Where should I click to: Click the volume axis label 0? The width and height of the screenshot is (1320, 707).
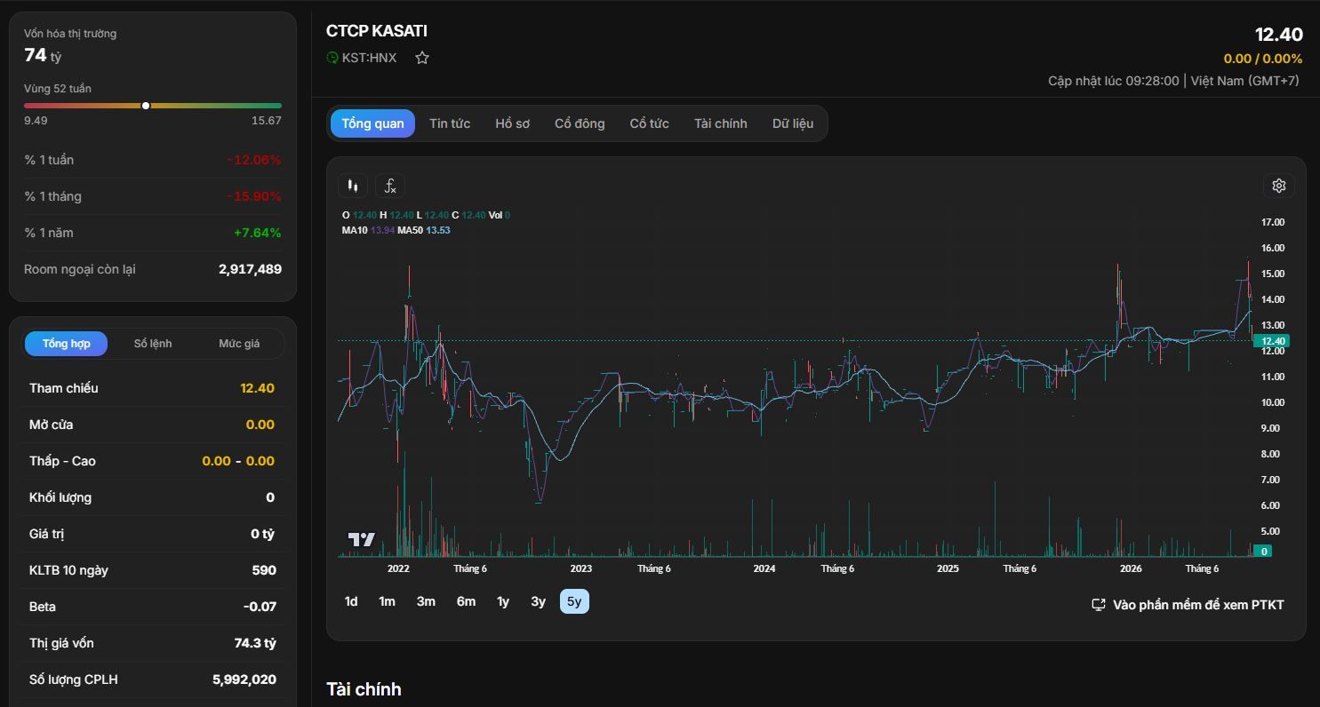(x=1264, y=552)
